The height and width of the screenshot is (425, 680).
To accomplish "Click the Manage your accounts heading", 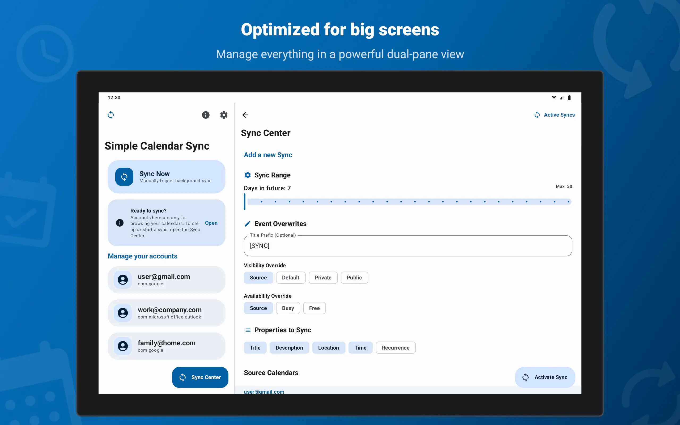I will 142,256.
